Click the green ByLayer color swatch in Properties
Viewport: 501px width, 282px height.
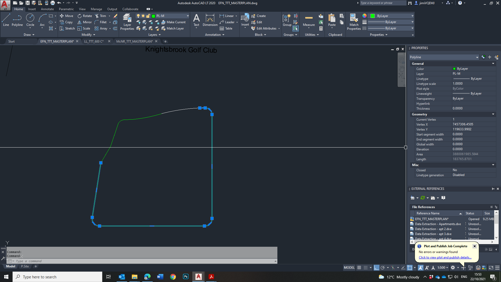373,16
